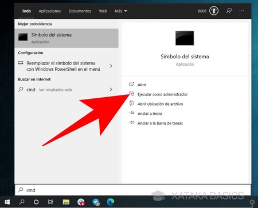Click the large Command Prompt preview thumbnail
This screenshot has height=208, width=258.
pos(185,38)
